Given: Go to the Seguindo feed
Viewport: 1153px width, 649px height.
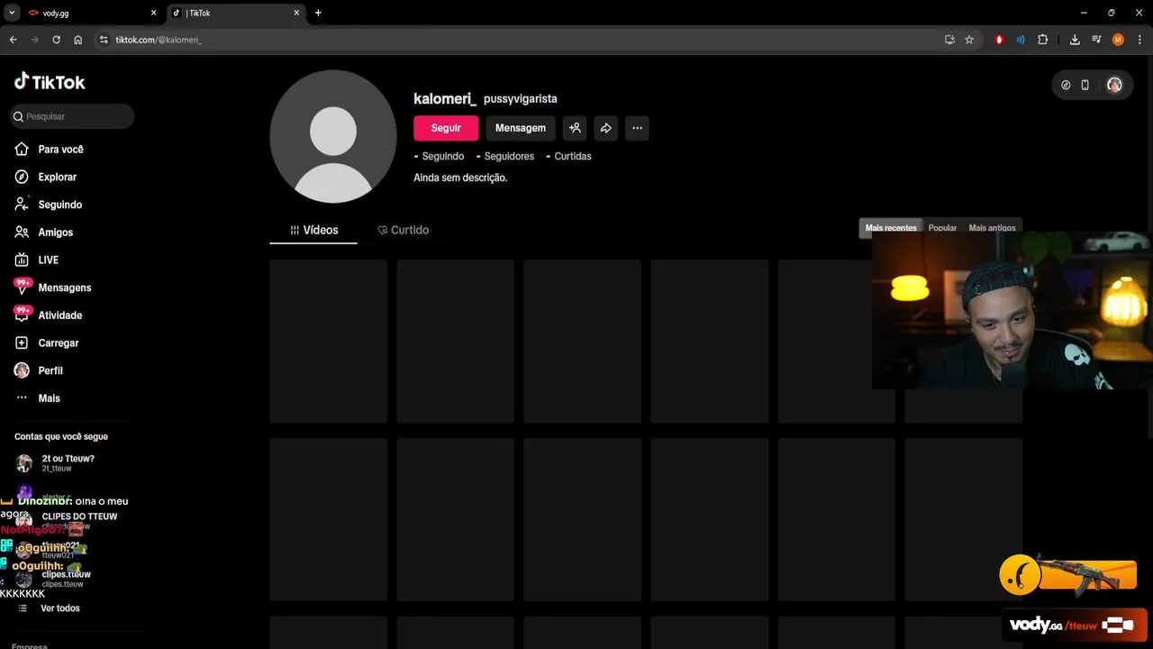Looking at the screenshot, I should pos(59,205).
